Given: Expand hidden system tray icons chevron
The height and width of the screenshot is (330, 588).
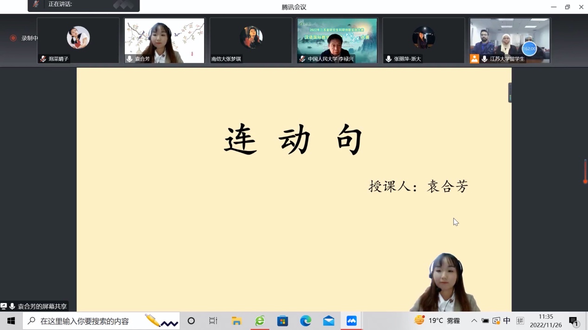Looking at the screenshot, I should 474,321.
